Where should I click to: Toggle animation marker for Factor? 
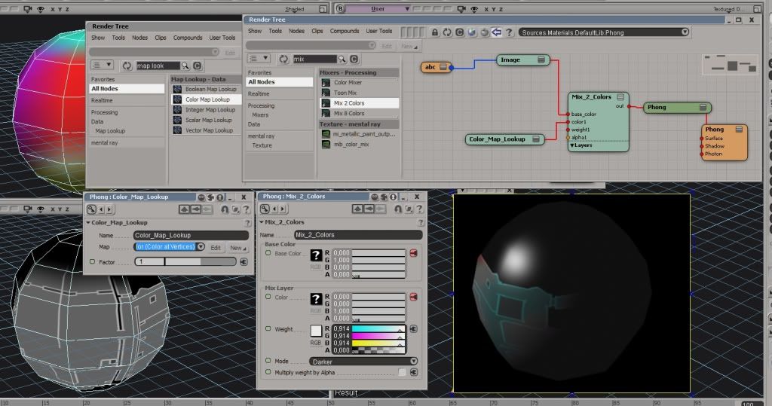92,262
